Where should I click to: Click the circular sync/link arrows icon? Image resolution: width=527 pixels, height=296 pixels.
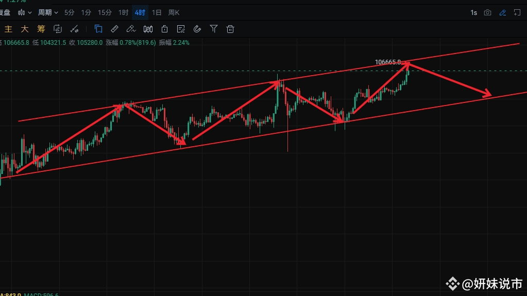(x=58, y=29)
